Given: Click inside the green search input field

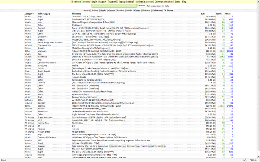Looking at the screenshot, I should coord(114,6).
